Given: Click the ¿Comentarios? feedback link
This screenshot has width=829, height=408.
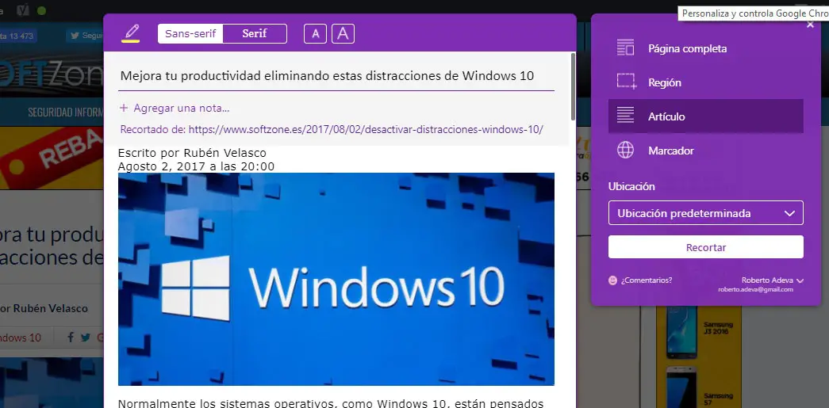Looking at the screenshot, I should (x=647, y=280).
